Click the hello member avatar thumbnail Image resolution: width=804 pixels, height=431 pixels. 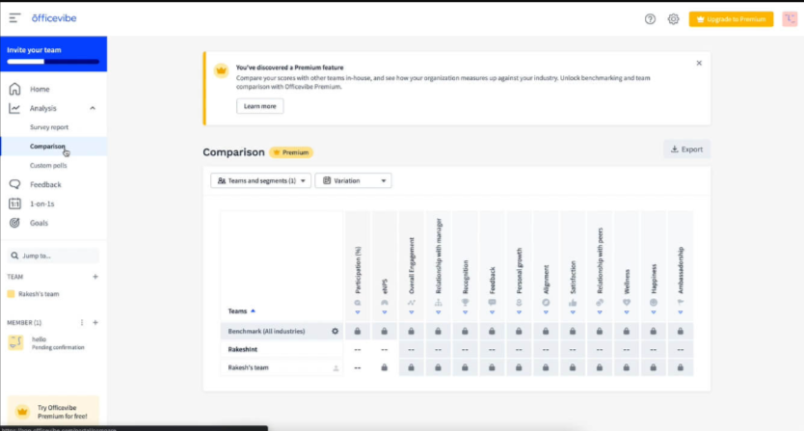coord(15,342)
